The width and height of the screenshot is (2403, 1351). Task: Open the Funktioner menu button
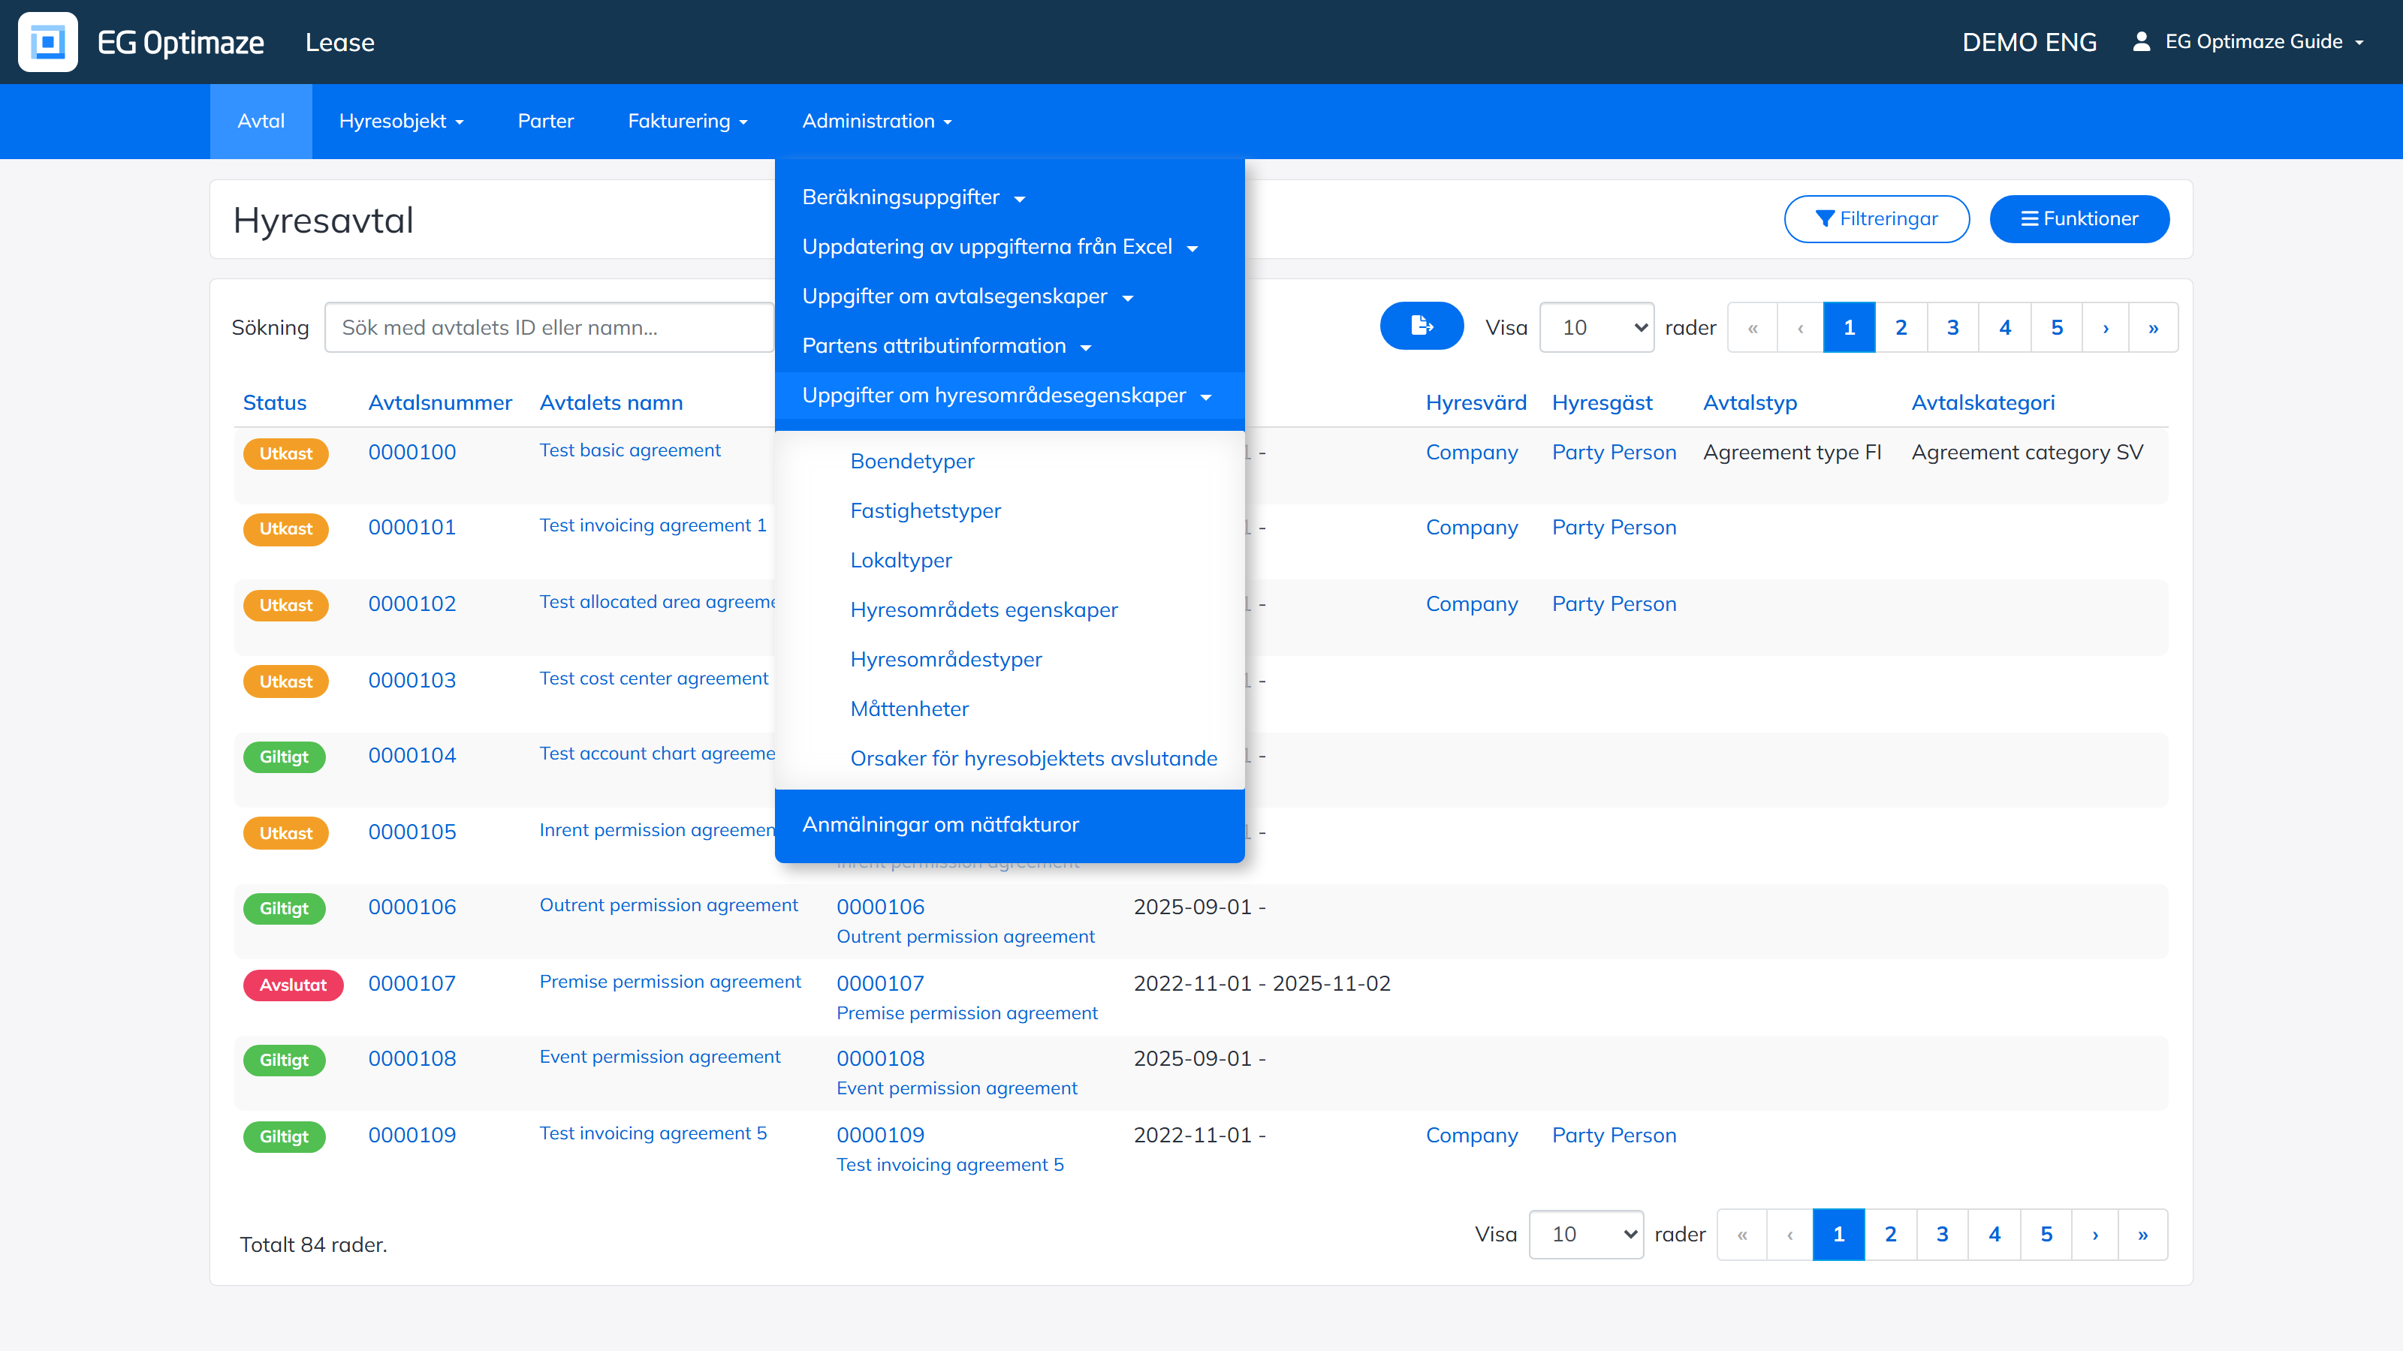[2079, 219]
